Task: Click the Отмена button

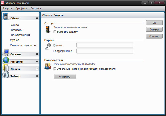Action: tap(154, 29)
